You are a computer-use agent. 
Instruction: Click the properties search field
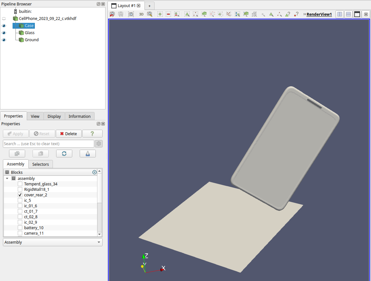[48, 144]
